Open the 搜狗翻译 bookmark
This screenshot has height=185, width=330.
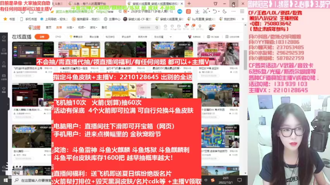pos(86,19)
